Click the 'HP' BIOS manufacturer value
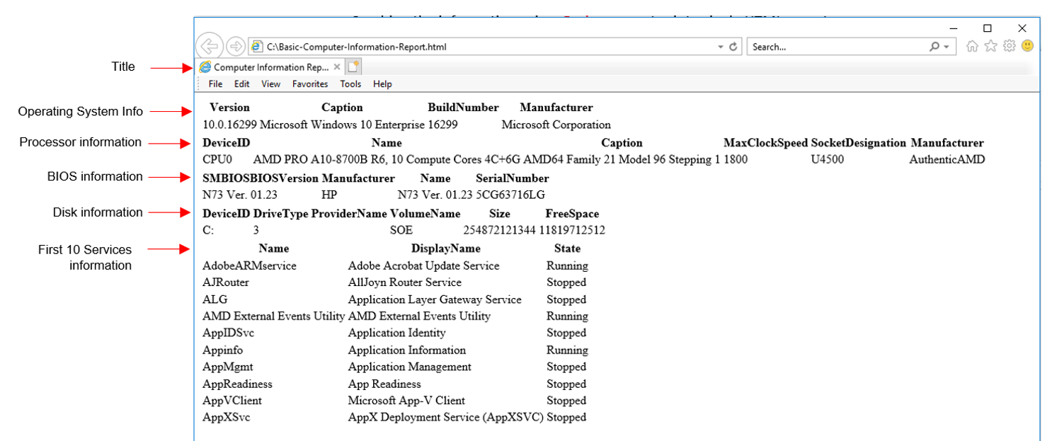Screen dimensions: 1057x441 [x=329, y=195]
